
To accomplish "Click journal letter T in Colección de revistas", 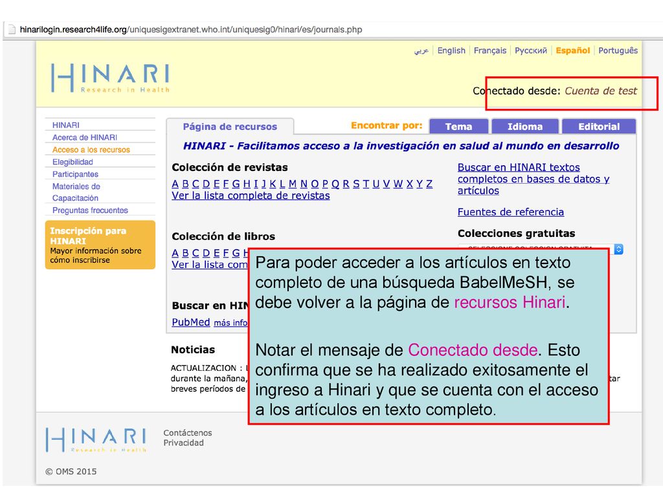I will point(366,184).
